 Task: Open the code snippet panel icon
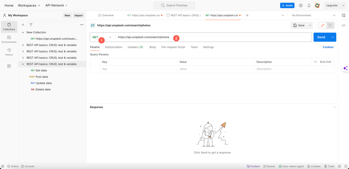click(344, 25)
